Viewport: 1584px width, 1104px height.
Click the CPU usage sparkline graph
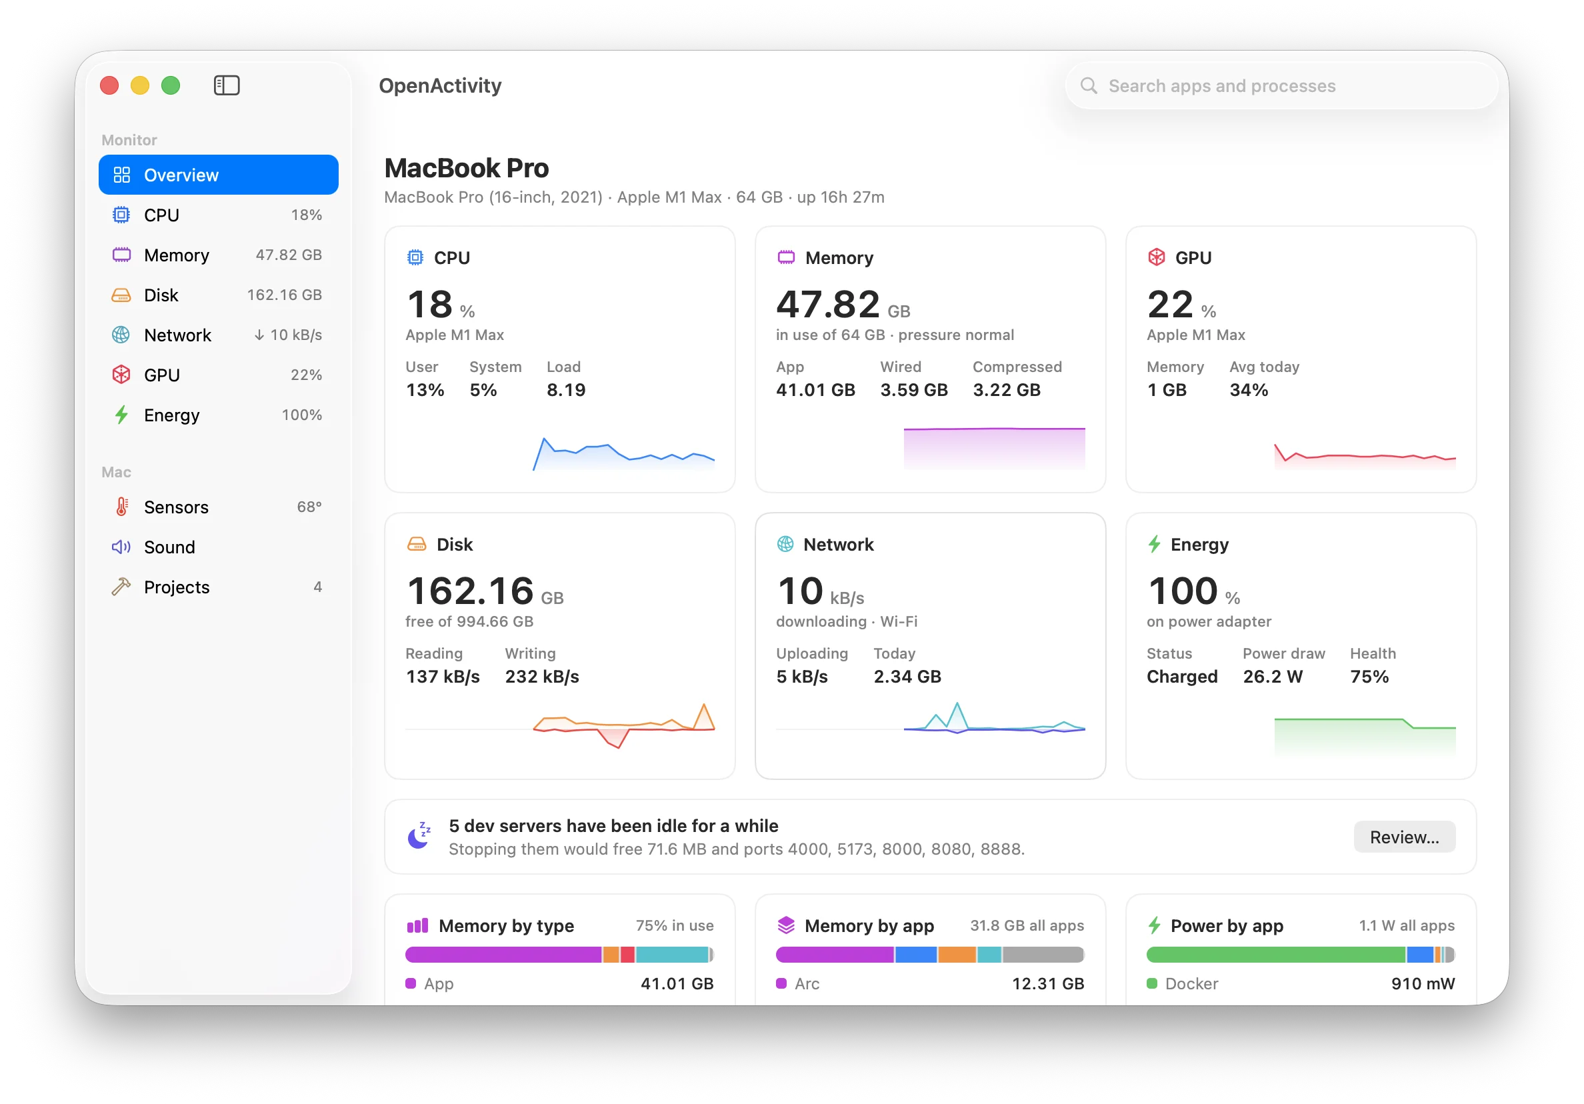pyautogui.click(x=623, y=453)
